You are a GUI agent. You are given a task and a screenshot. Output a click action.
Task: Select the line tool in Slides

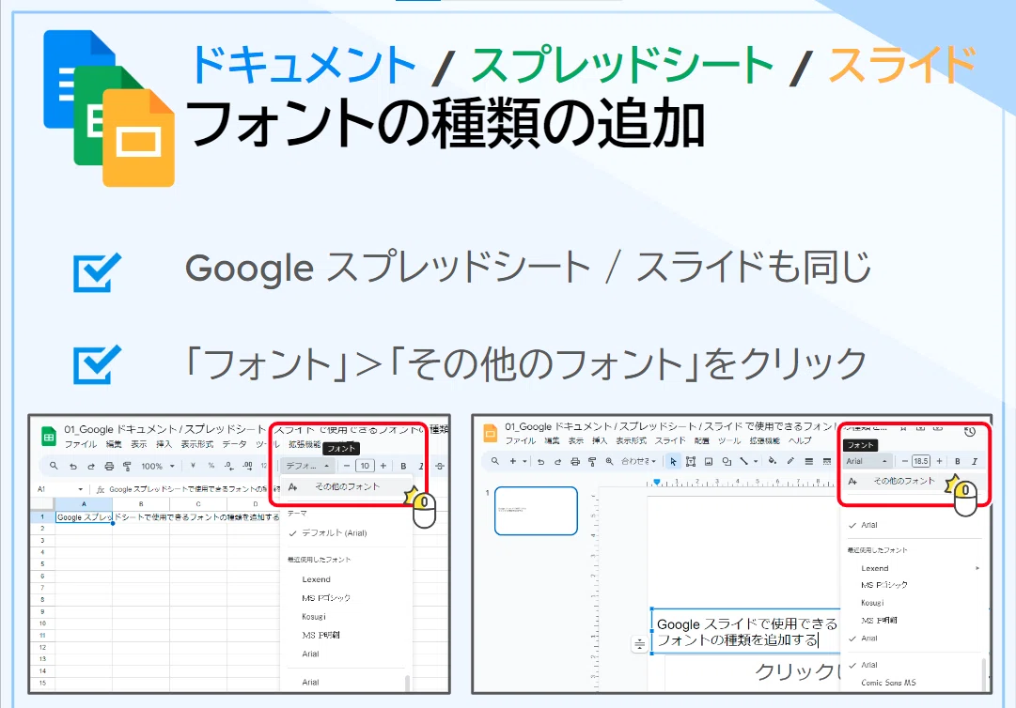click(744, 461)
